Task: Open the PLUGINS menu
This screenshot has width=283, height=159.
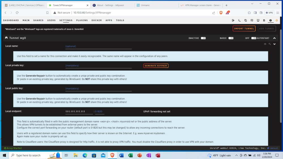Action: pos(82,20)
